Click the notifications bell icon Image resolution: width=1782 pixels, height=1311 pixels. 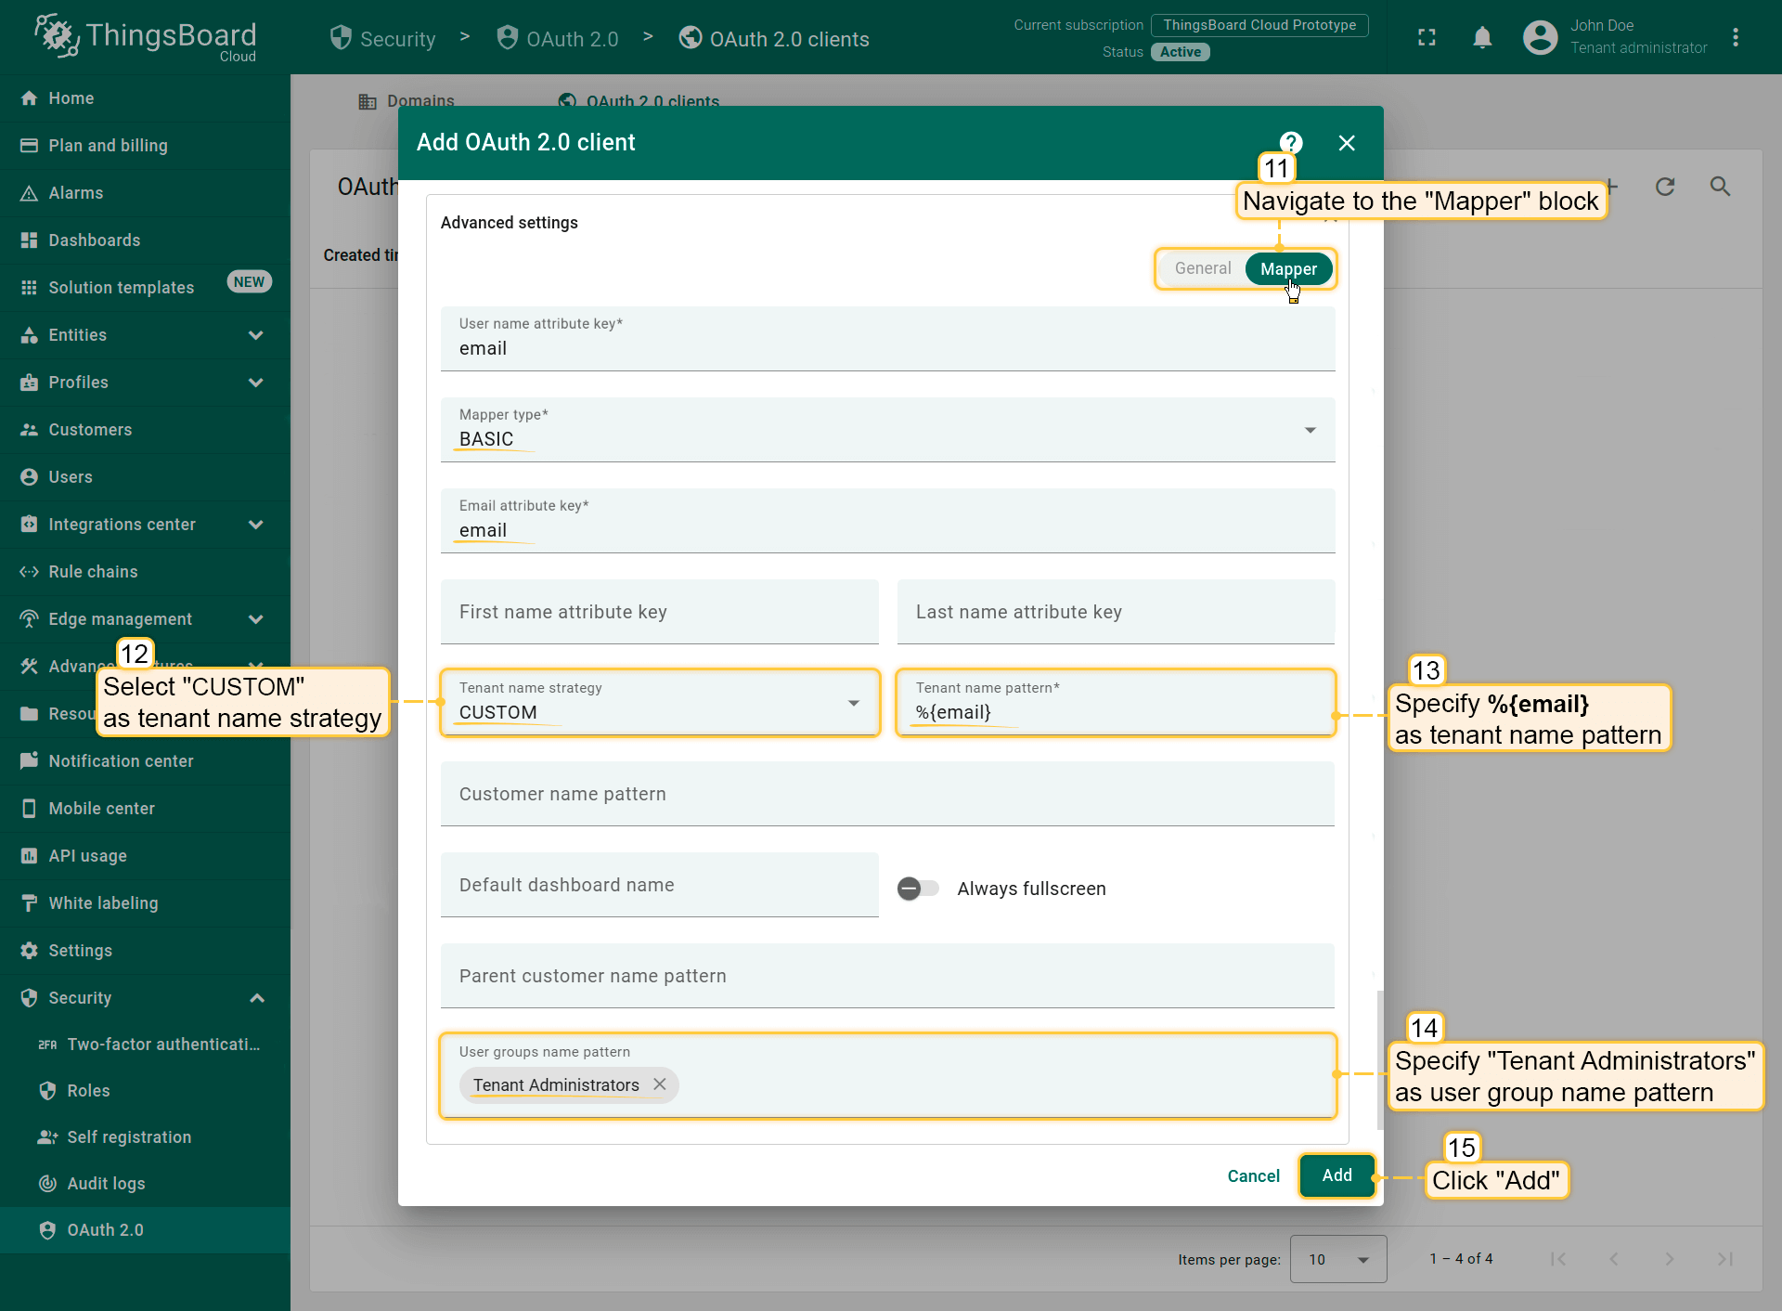point(1482,38)
